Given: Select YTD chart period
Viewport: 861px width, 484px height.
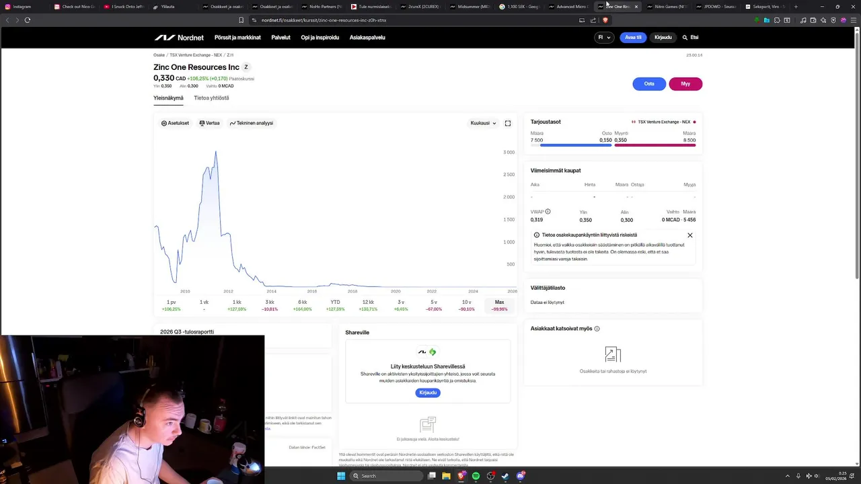Looking at the screenshot, I should pyautogui.click(x=335, y=305).
